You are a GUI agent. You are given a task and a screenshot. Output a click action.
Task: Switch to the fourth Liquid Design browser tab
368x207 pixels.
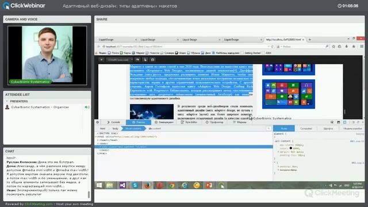tap(242, 40)
